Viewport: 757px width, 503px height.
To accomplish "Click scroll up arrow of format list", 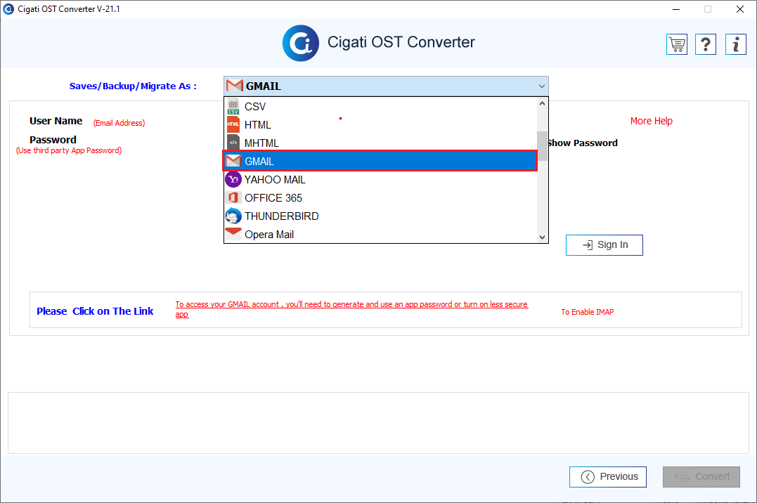I will tap(542, 103).
